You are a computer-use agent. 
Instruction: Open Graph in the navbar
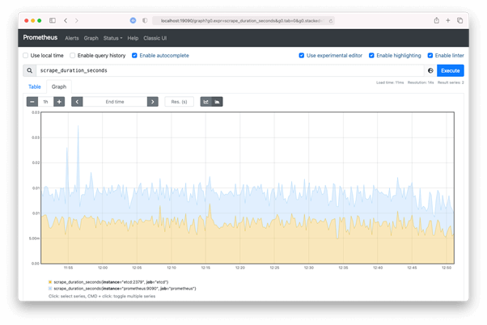tap(91, 38)
